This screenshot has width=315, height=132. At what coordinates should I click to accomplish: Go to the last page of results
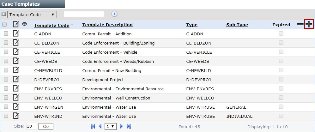pyautogui.click(x=129, y=126)
